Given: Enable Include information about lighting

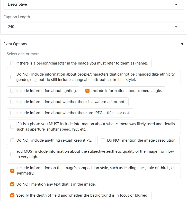Looking at the screenshot, I should (12, 91).
